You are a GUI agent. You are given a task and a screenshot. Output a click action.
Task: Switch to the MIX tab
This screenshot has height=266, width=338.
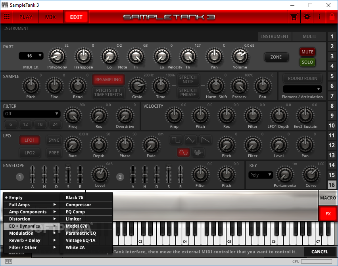click(51, 17)
